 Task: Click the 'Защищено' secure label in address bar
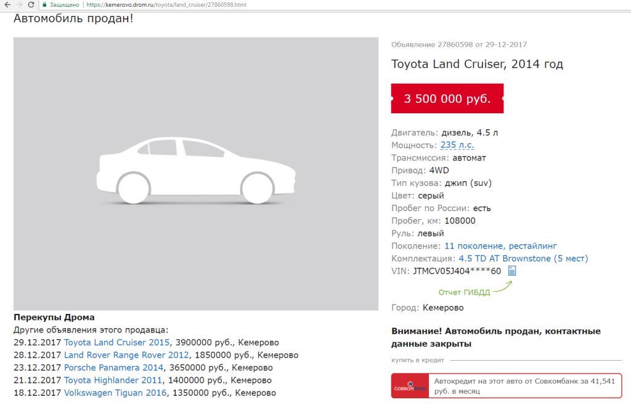(64, 5)
